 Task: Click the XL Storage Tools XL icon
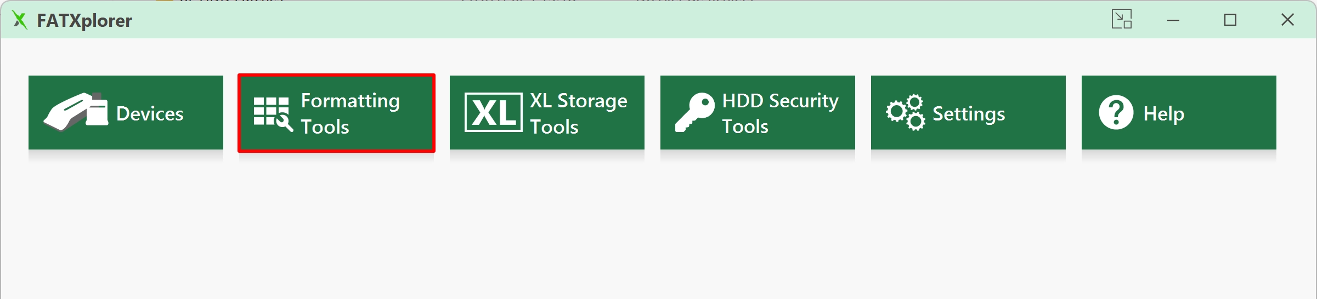point(494,112)
